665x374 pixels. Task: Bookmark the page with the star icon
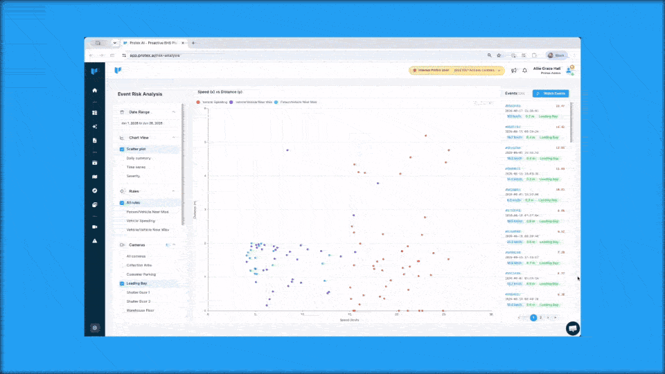pyautogui.click(x=499, y=55)
